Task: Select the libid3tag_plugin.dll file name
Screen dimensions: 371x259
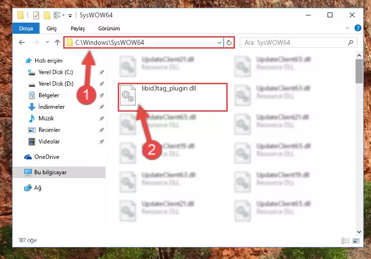Action: [169, 88]
